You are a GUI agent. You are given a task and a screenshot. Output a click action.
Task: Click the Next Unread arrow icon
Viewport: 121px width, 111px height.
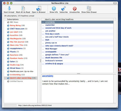click(x=9, y=8)
